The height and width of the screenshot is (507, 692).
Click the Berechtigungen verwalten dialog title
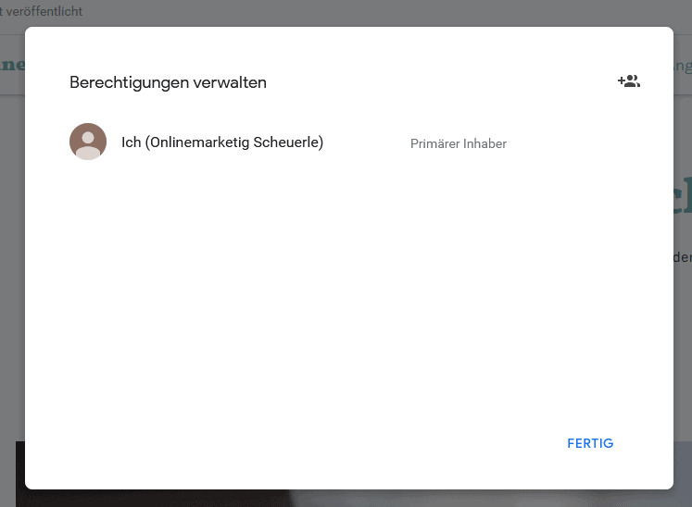click(168, 82)
